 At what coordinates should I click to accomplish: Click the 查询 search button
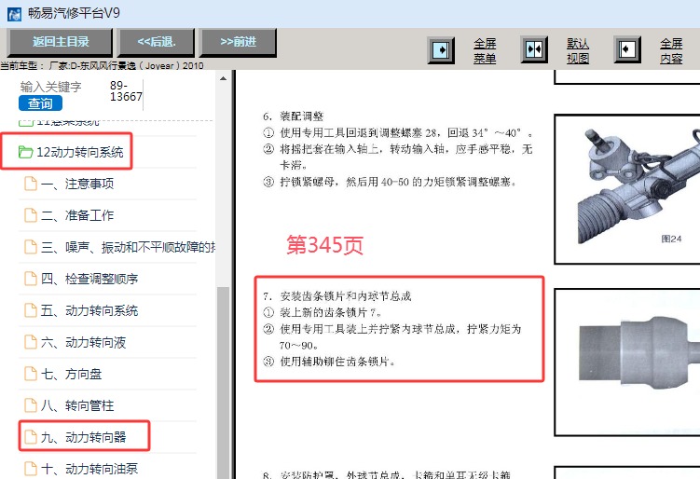pos(40,103)
